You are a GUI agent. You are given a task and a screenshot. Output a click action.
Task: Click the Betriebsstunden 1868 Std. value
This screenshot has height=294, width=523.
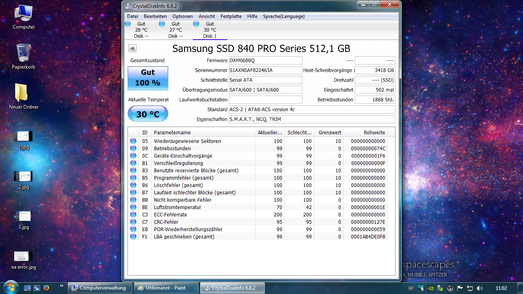click(375, 100)
